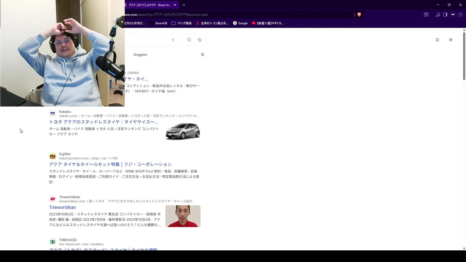Click the 2023年10月4日 Tireworldkan snippet text
Viewport: 466px width, 262px height.
point(105,219)
